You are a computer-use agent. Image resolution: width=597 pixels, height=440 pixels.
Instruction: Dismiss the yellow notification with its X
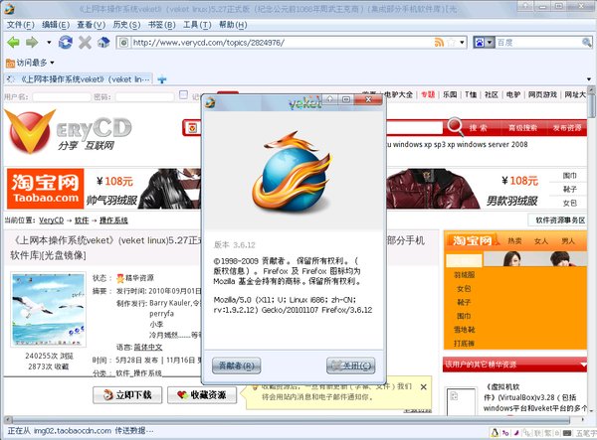coord(424,387)
